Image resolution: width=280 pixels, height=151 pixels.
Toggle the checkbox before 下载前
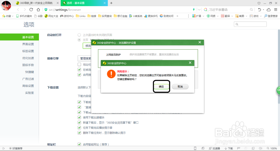(x=79, y=102)
